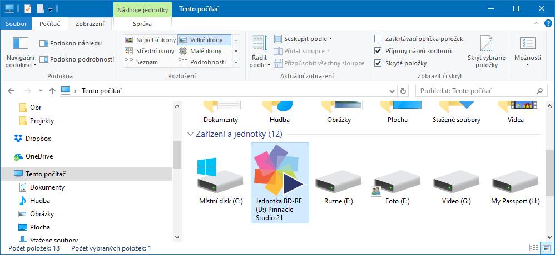Toggle Podokno podrobností details pane
This screenshot has width=555, height=255.
pos(77,59)
